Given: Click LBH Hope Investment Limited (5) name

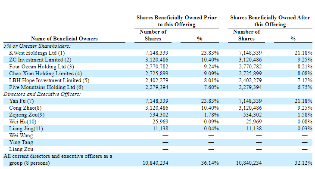Looking at the screenshot, I should [49, 80].
